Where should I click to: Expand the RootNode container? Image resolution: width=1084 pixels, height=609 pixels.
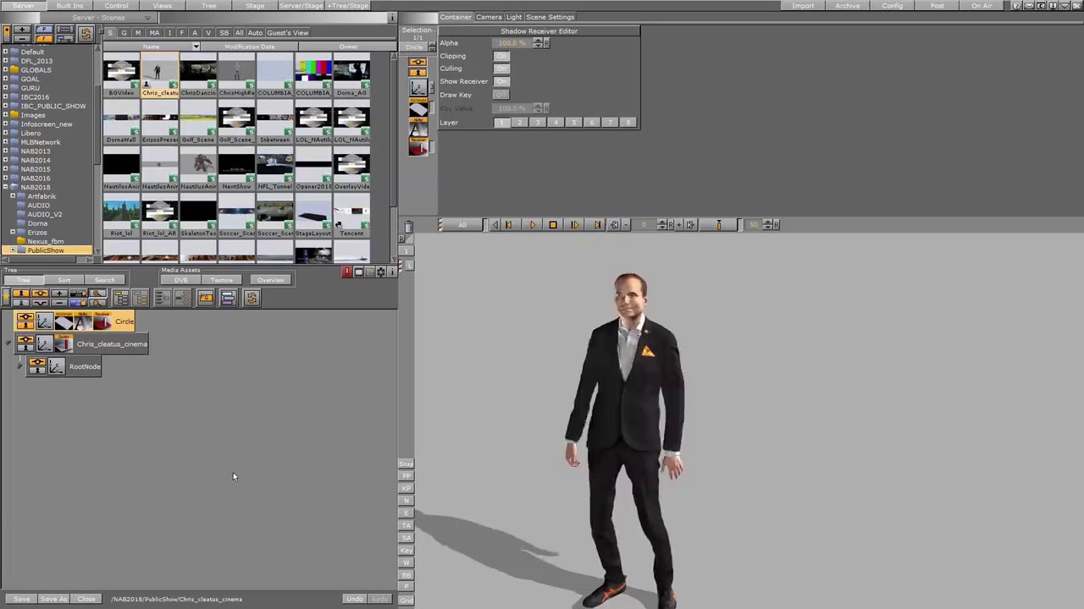(x=19, y=366)
